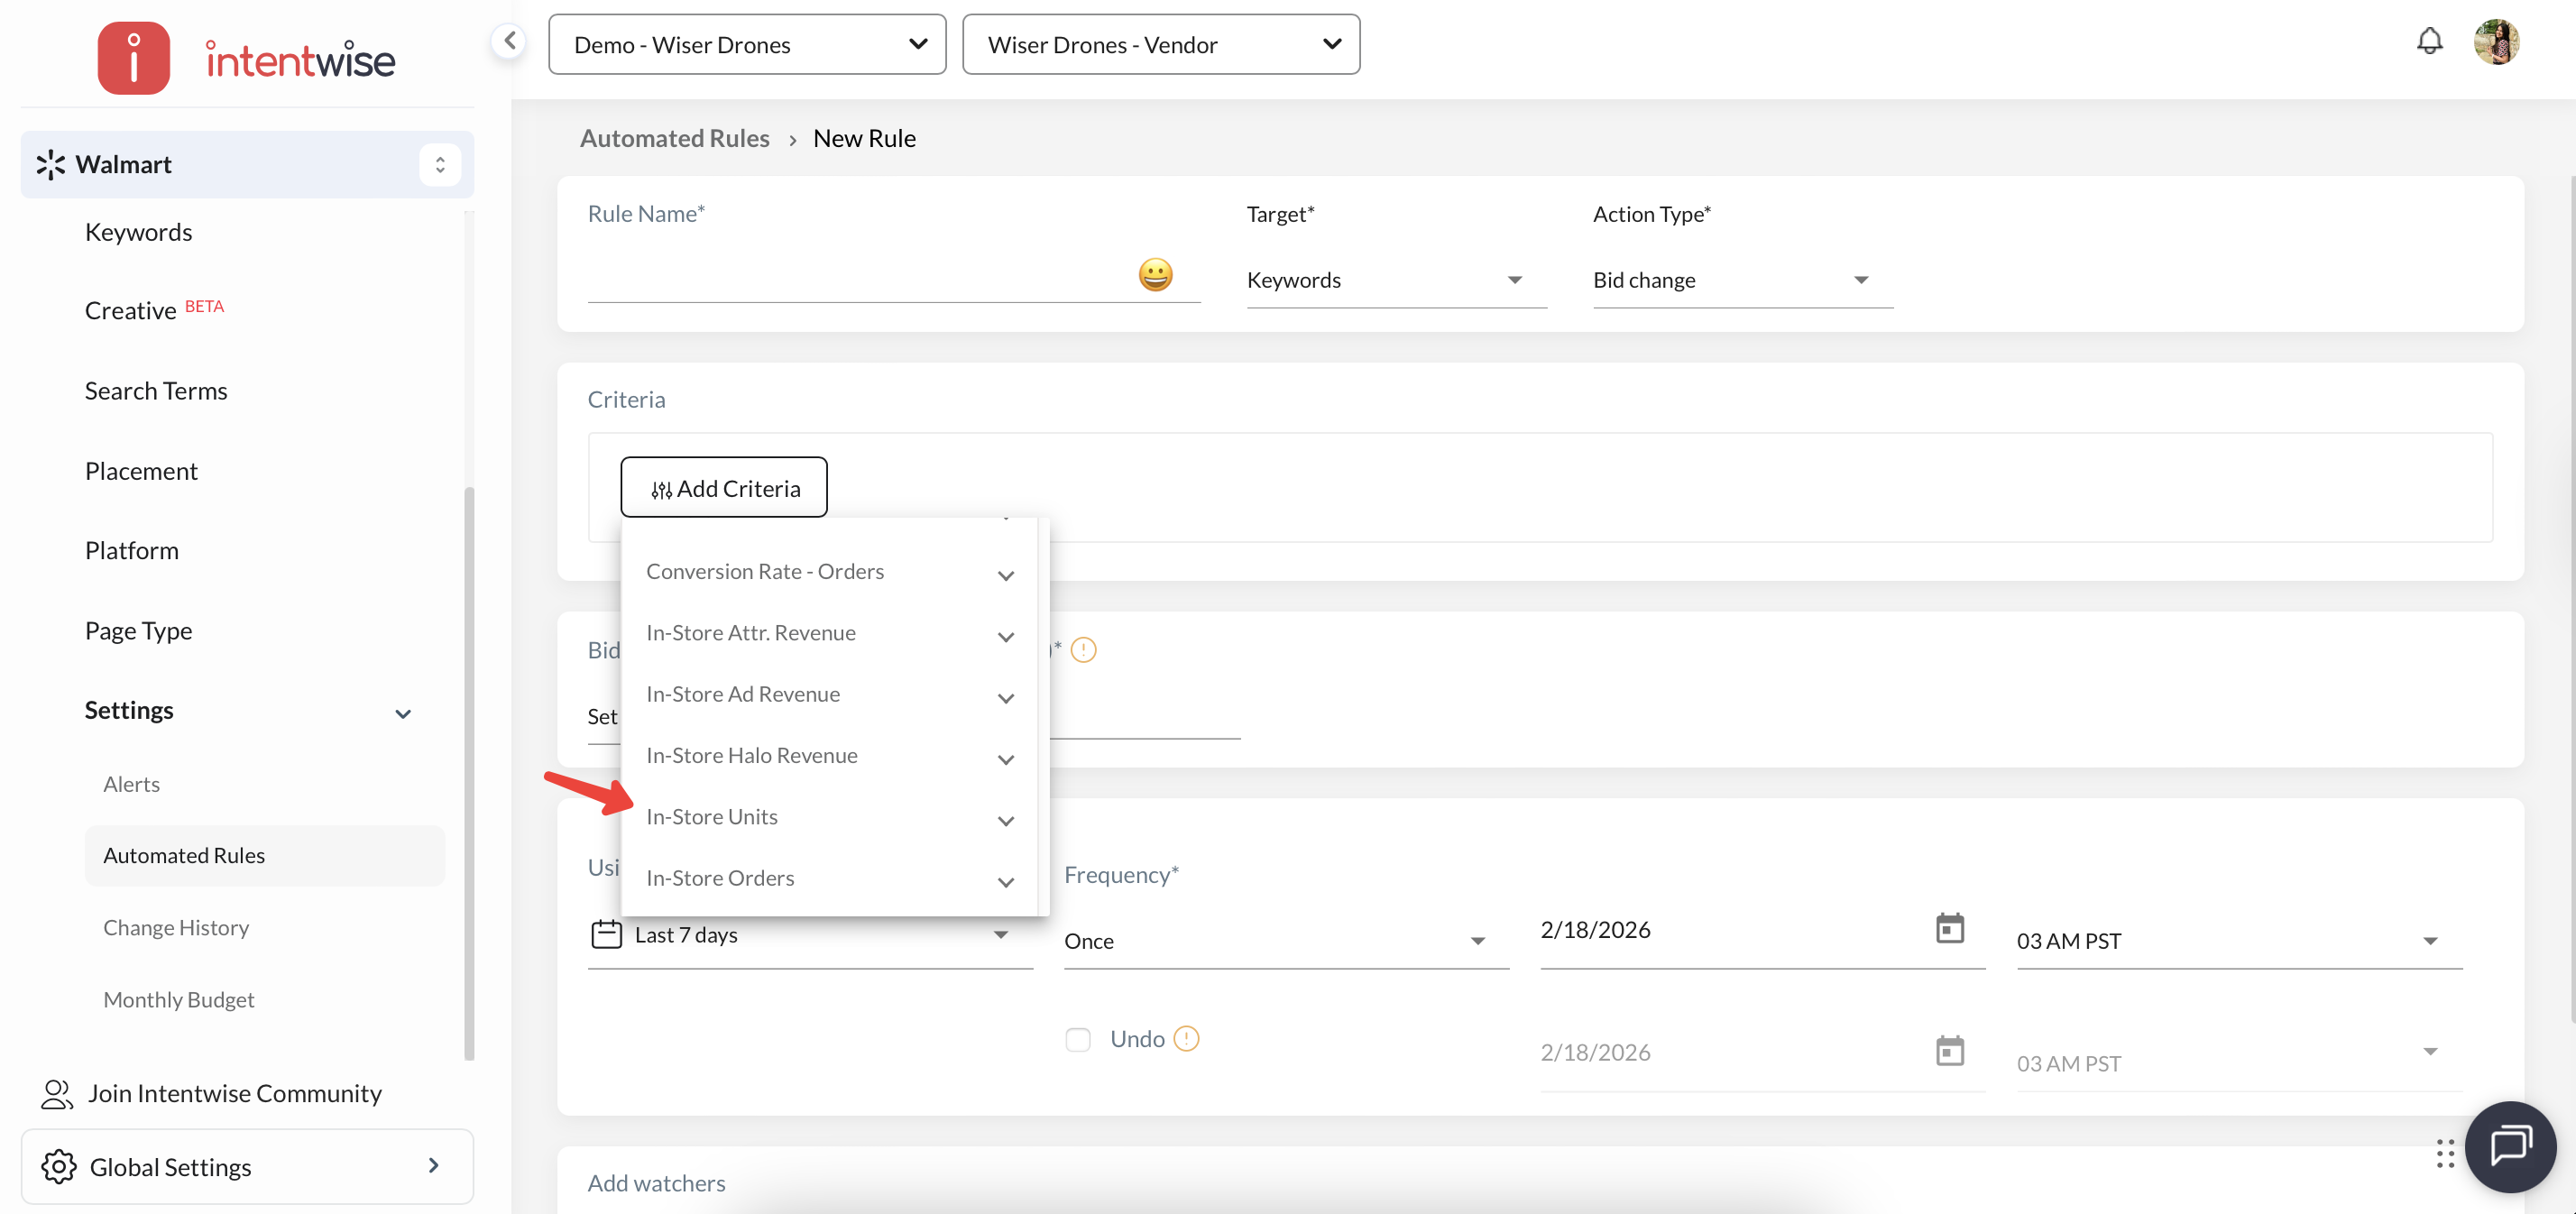
Task: Open the Action Type Bid change dropdown
Action: (1741, 280)
